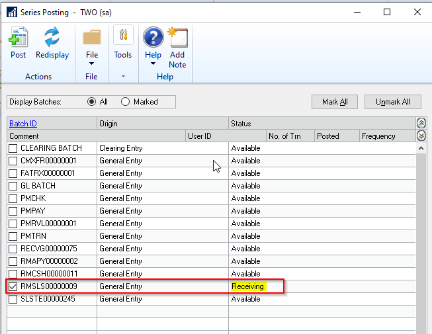
Task: Click the Add Note icon
Action: coord(177,37)
